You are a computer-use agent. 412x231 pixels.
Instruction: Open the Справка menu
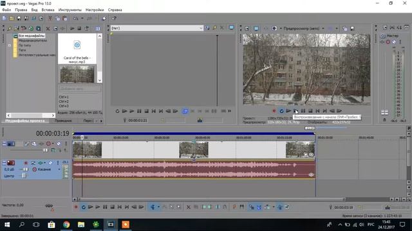click(x=115, y=10)
